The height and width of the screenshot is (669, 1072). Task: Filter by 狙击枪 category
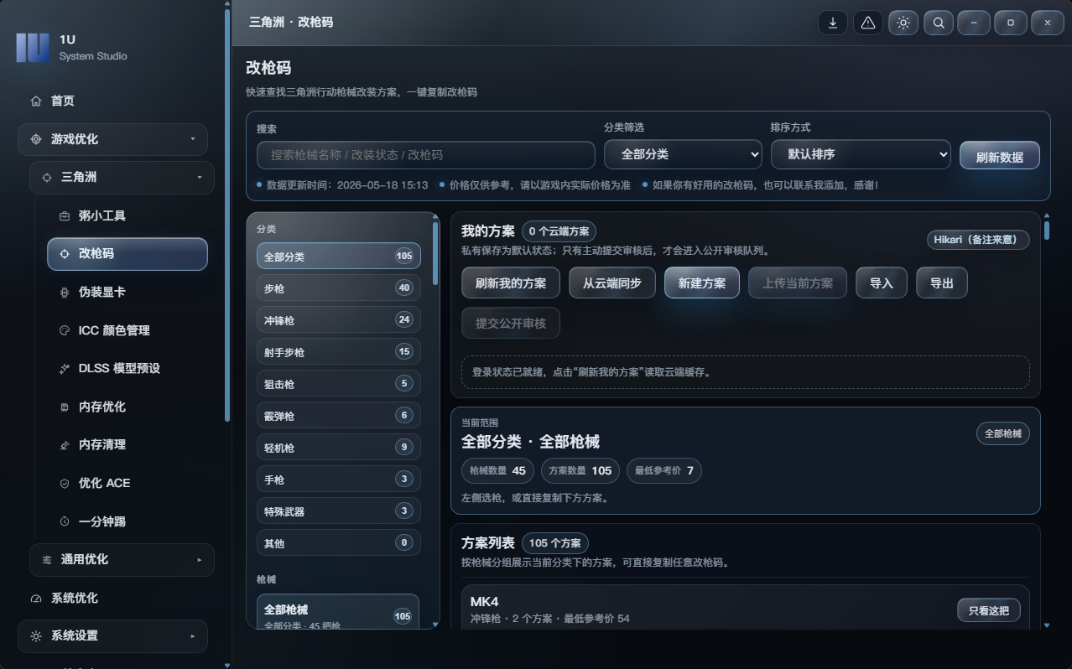(339, 384)
